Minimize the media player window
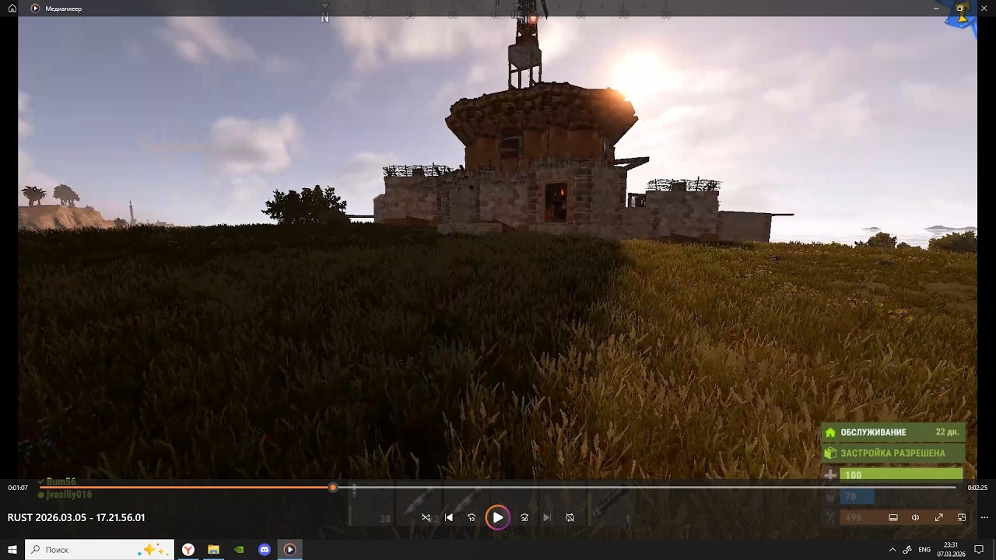Image resolution: width=996 pixels, height=560 pixels. (x=936, y=8)
